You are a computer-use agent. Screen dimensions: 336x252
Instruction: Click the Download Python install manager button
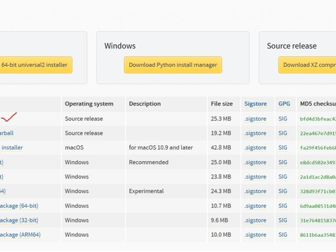tap(173, 65)
